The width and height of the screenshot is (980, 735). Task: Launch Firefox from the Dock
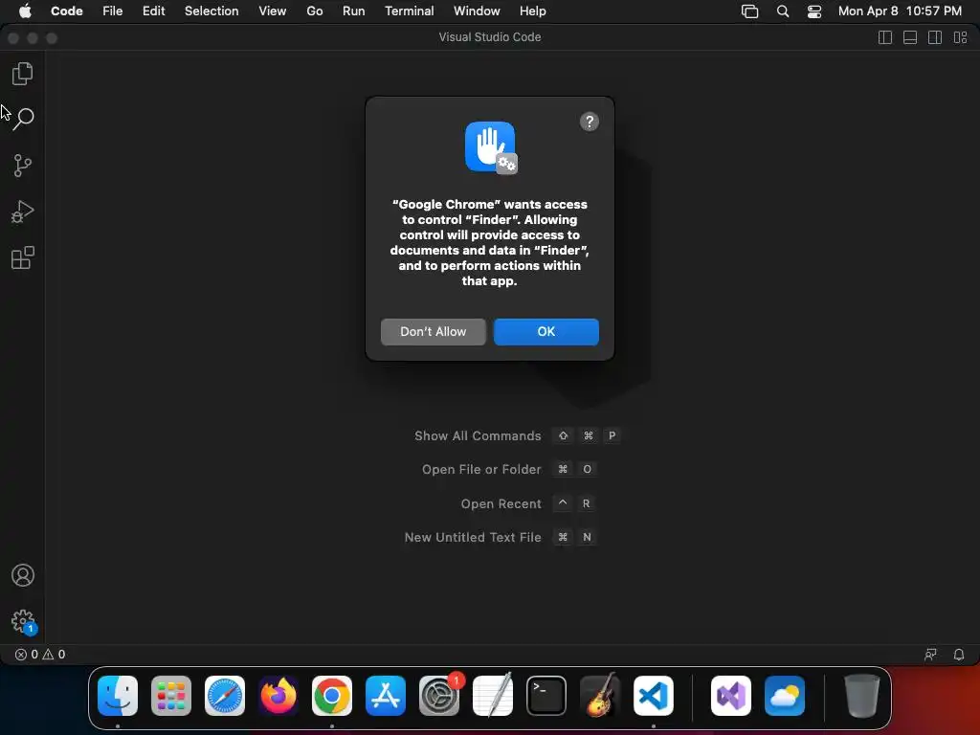(x=278, y=696)
